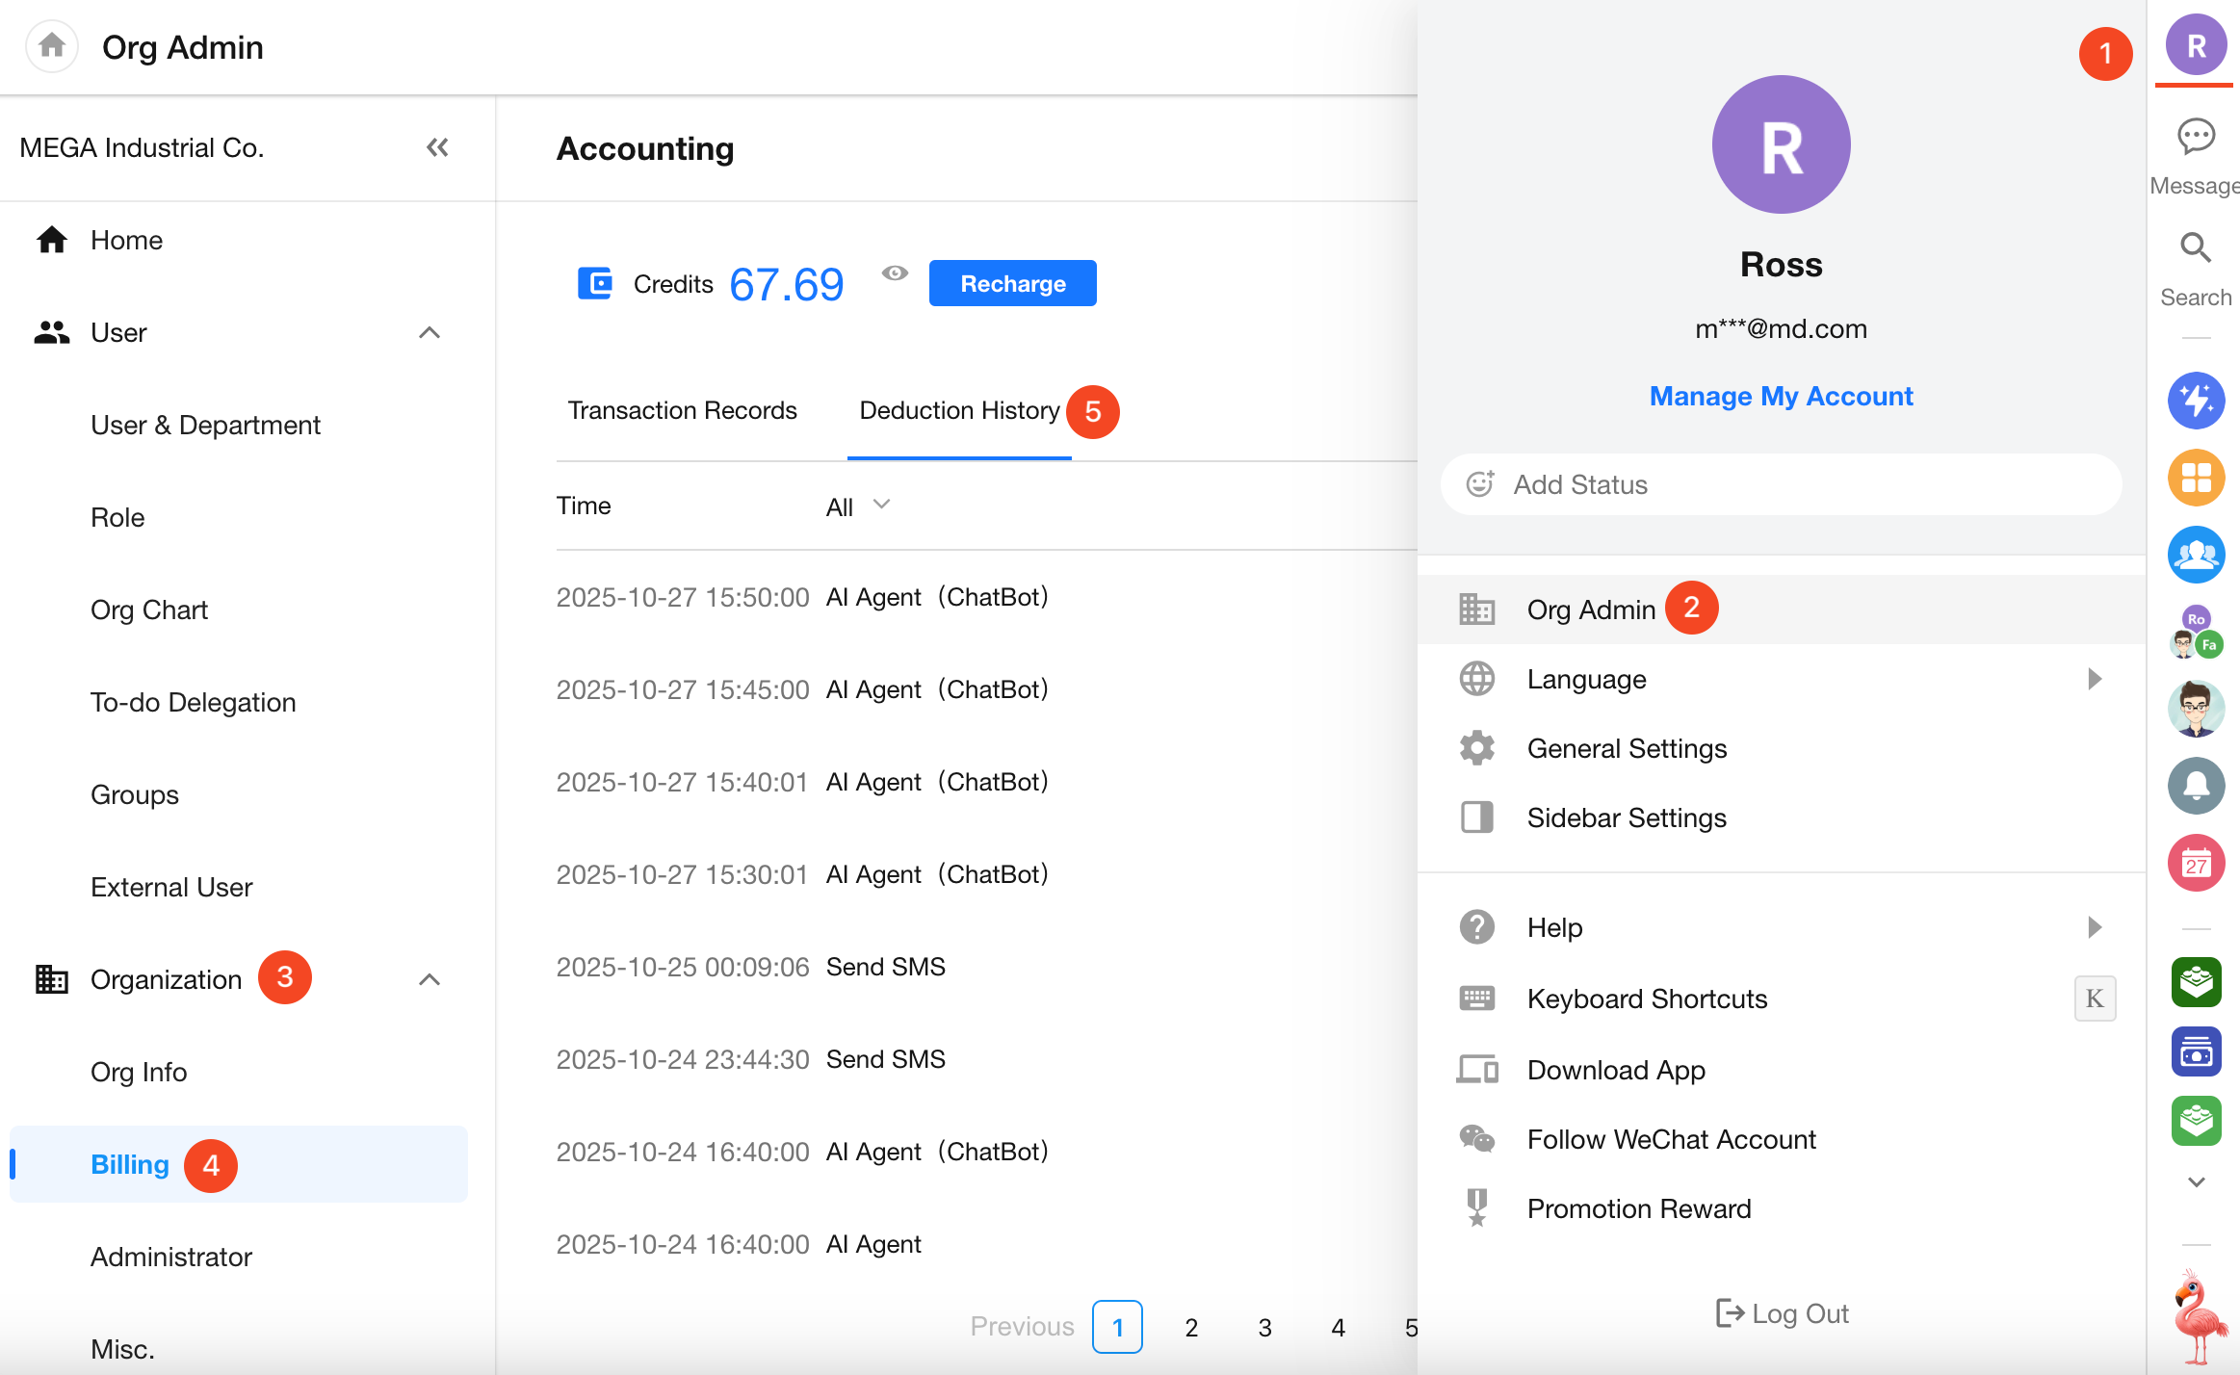Screen dimensions: 2240x1375
Task: Click the home icon beside Org Admin
Action: tap(52, 46)
